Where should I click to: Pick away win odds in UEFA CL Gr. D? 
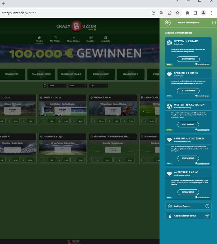pyautogui.click(x=77, y=121)
